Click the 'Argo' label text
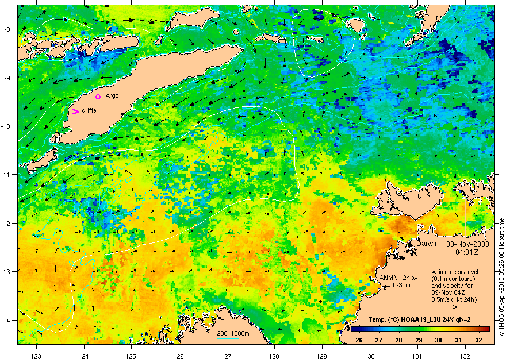The height and width of the screenshot is (362, 506). coord(112,96)
